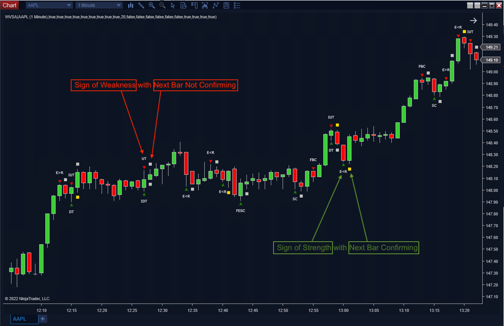Open the data box icon
This screenshot has height=326, width=504.
click(184, 5)
